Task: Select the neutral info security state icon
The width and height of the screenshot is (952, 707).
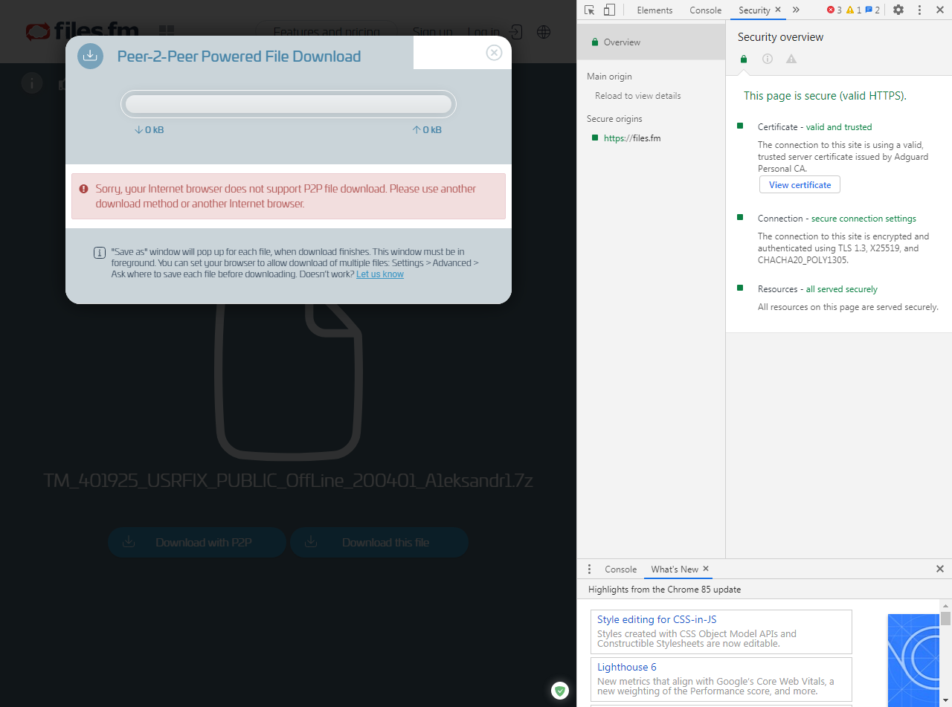Action: (x=767, y=59)
